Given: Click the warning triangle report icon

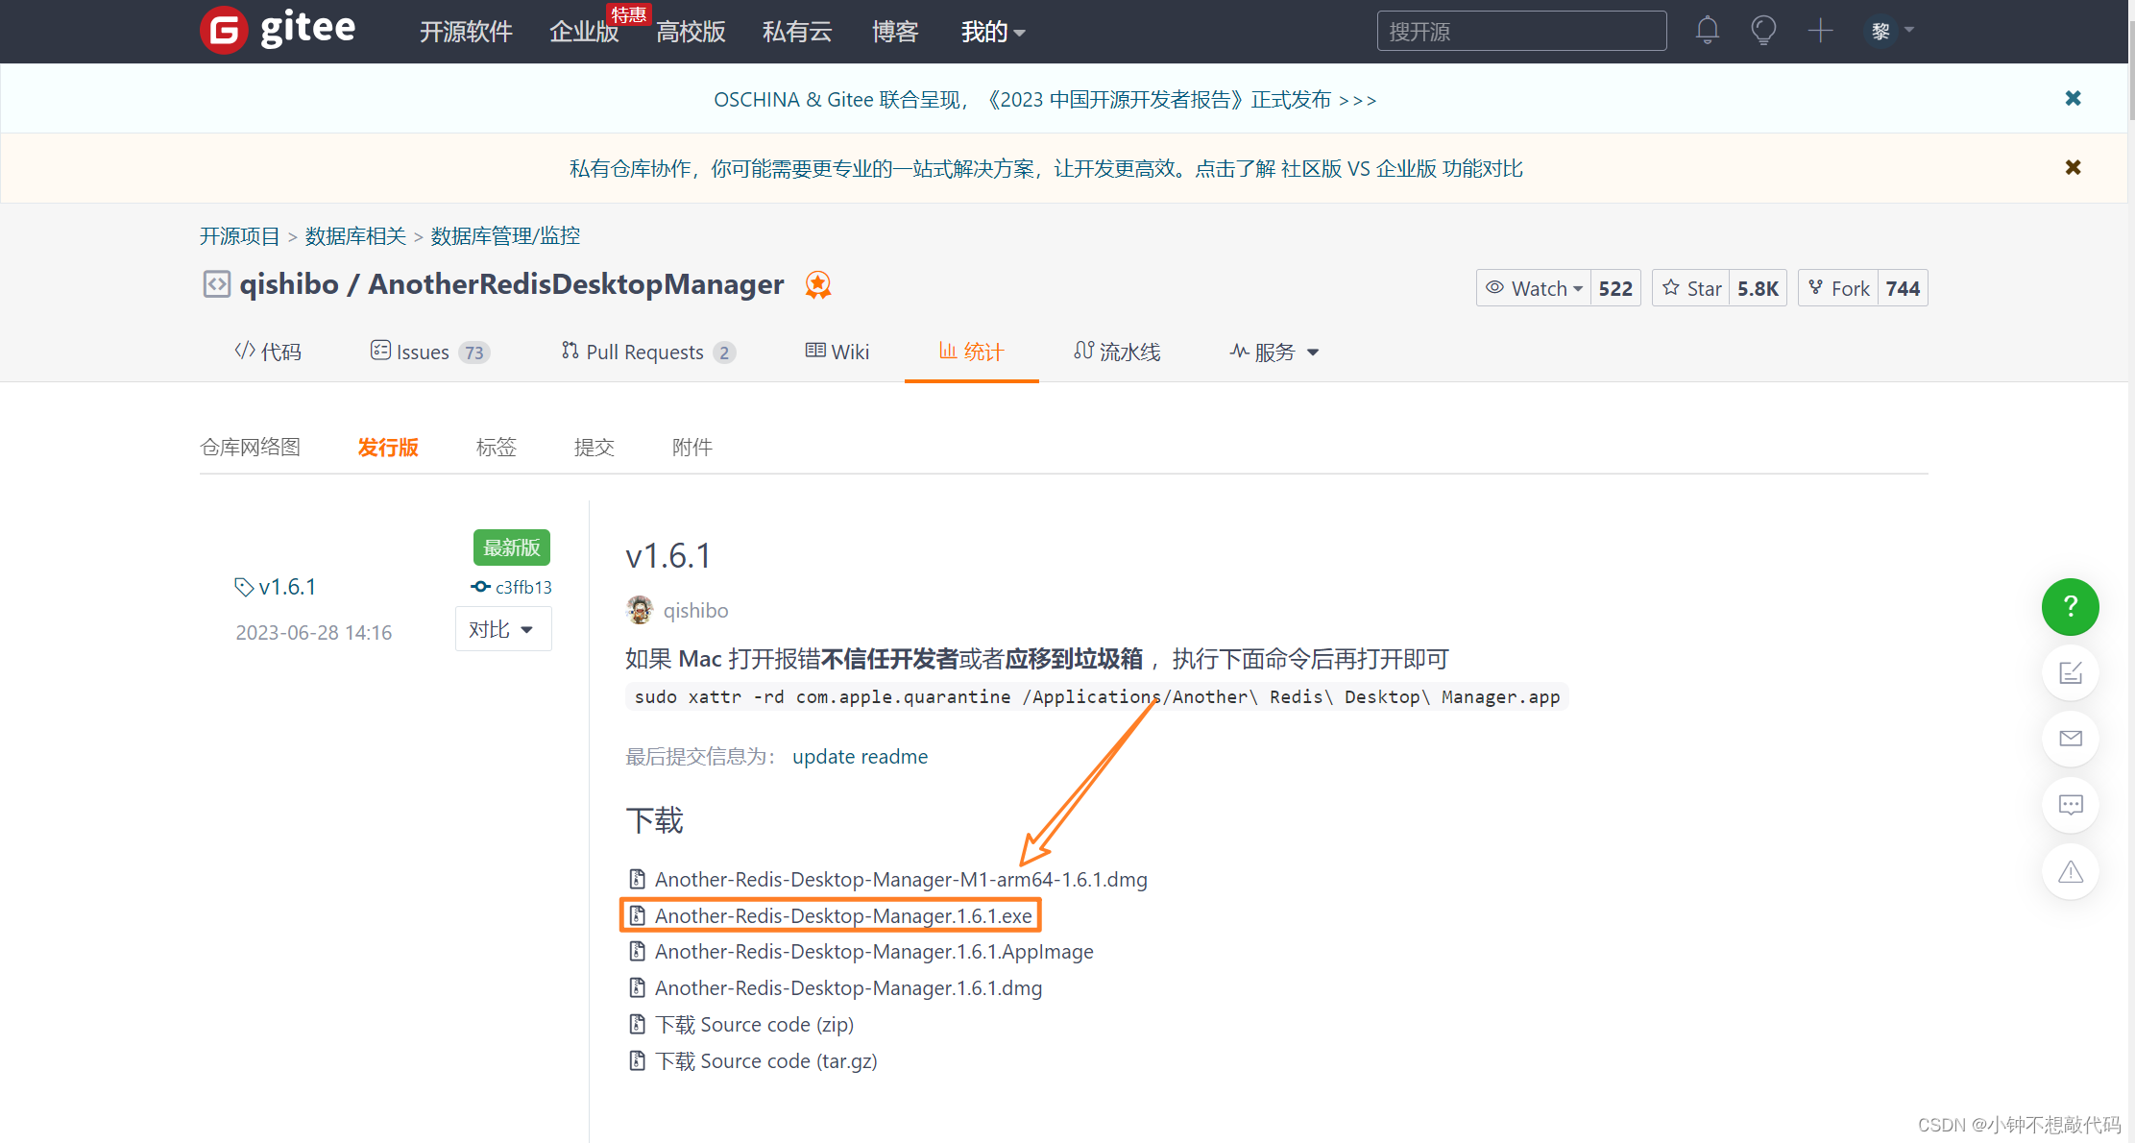Looking at the screenshot, I should pos(2070,871).
